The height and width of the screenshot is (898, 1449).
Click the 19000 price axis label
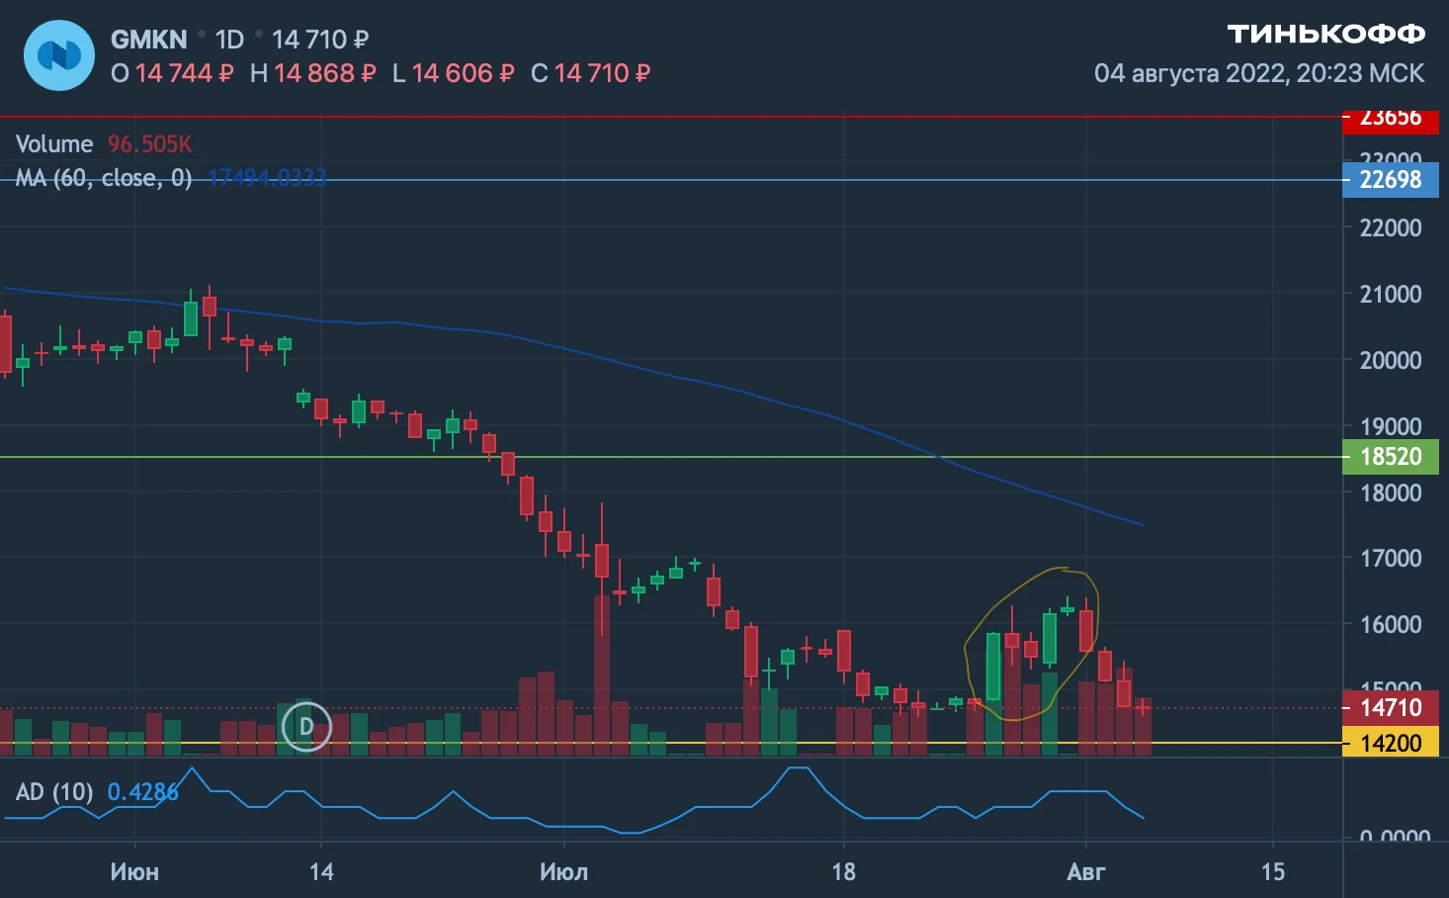pyautogui.click(x=1391, y=426)
